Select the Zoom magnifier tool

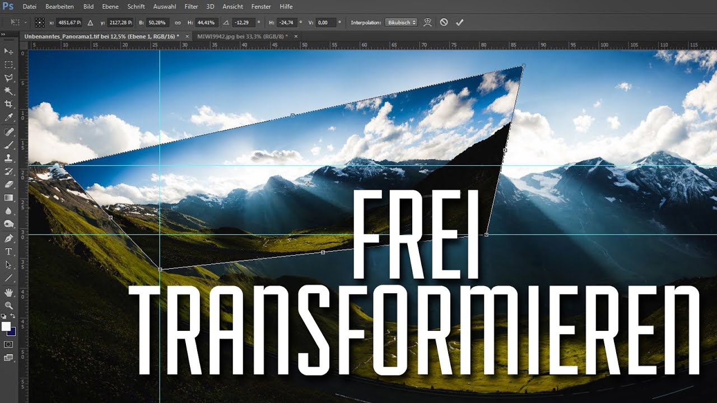(8, 305)
